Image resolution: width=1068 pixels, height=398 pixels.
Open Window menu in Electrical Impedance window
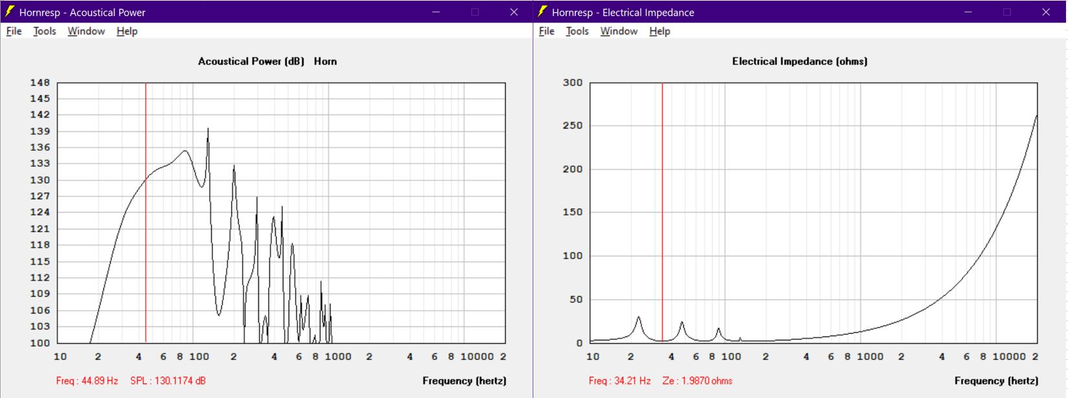click(619, 31)
